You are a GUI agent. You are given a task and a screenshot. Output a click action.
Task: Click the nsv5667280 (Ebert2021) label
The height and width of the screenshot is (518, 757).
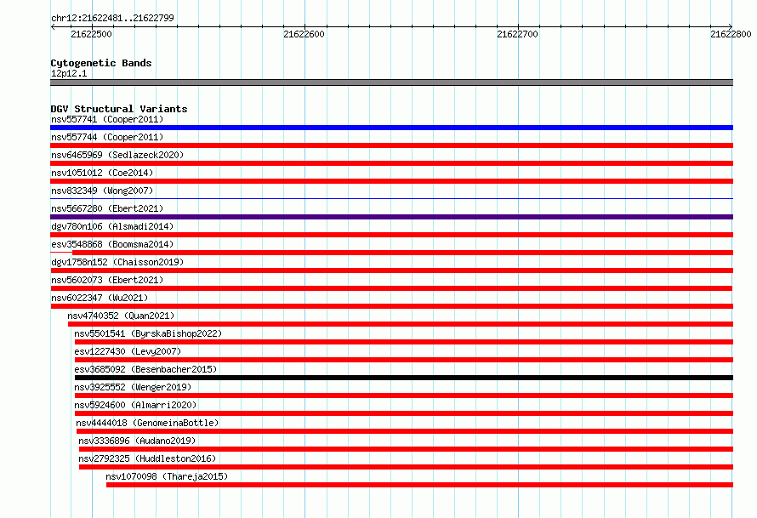tap(107, 208)
